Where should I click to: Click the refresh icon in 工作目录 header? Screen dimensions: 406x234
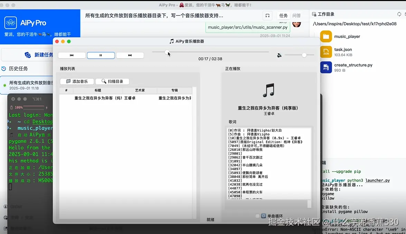click(399, 14)
